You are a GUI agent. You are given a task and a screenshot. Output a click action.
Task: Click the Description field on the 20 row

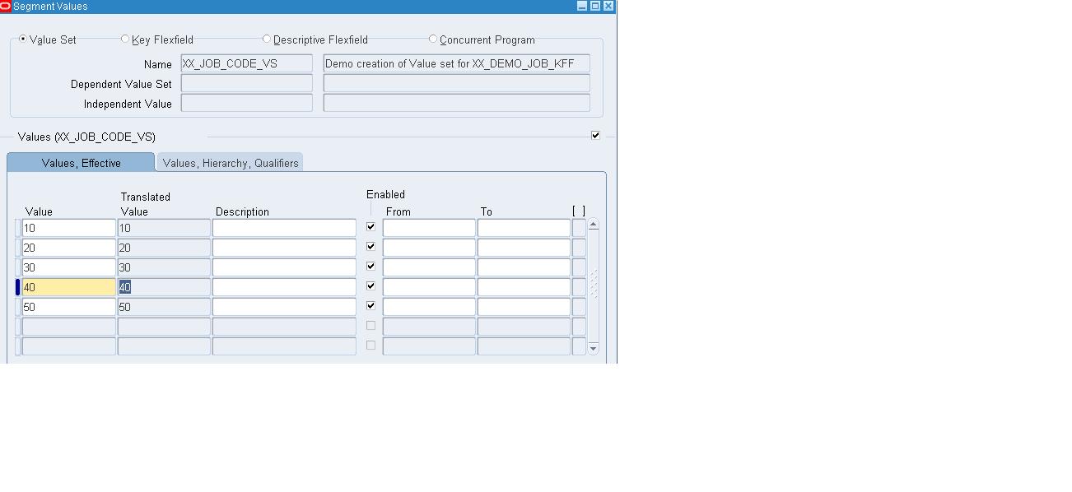pyautogui.click(x=283, y=247)
